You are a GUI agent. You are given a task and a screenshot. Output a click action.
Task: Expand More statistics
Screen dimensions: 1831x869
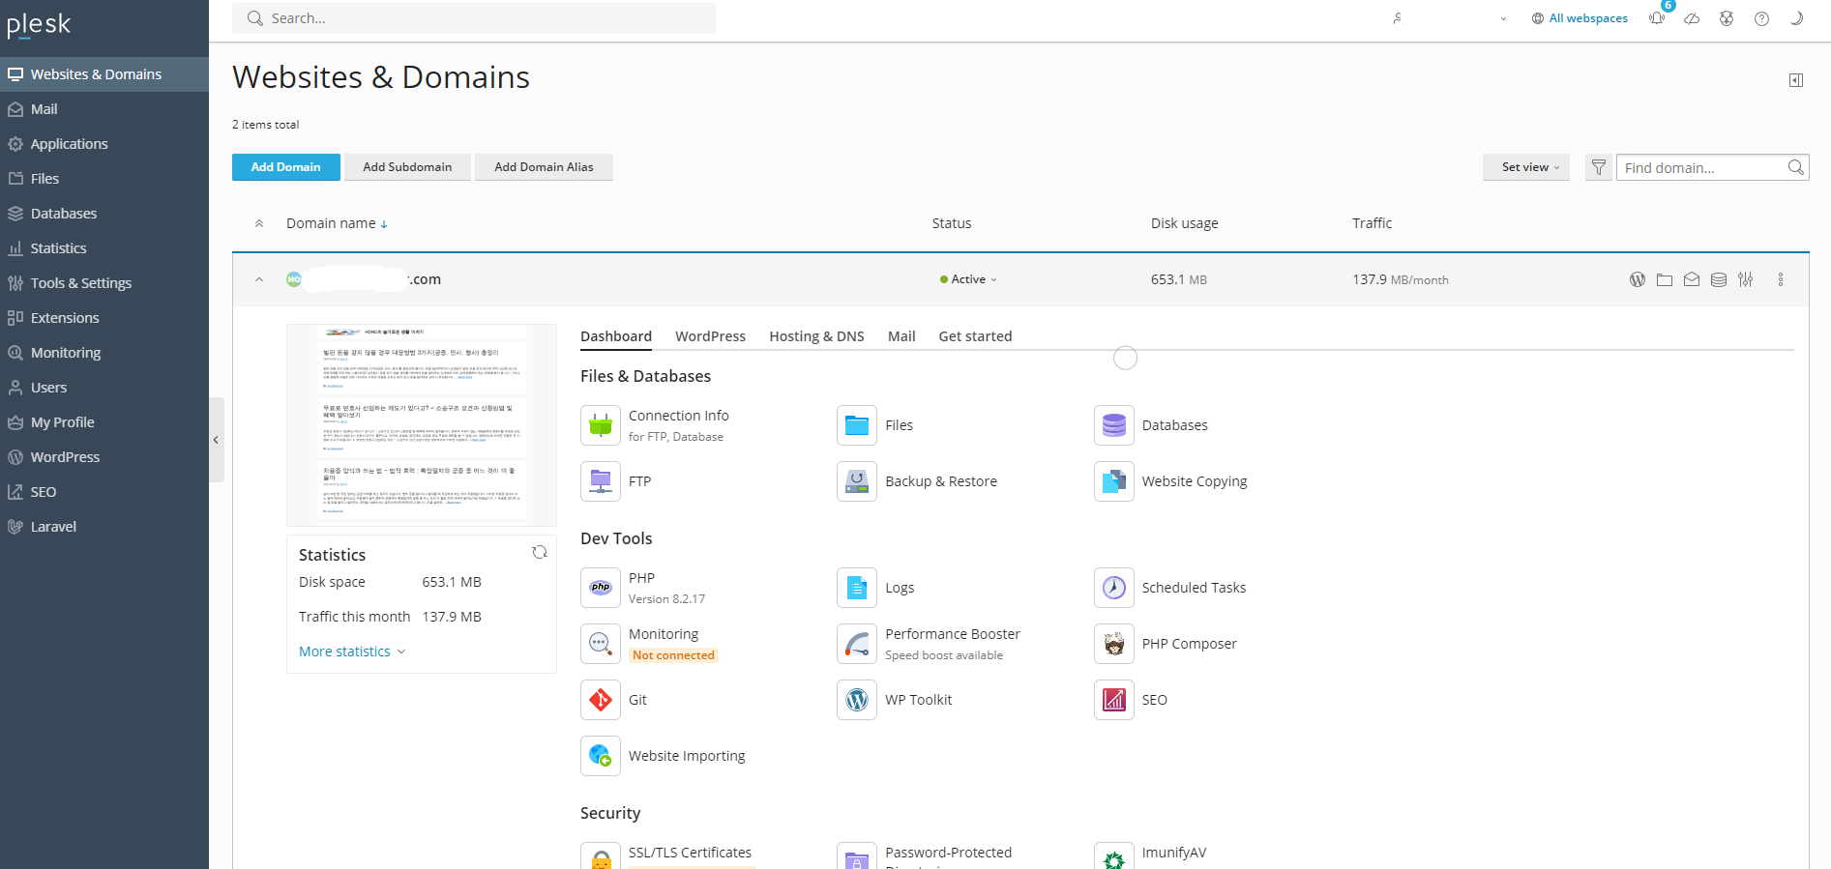point(352,652)
